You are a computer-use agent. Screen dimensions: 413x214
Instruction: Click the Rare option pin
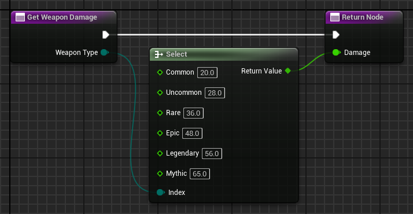pos(160,113)
